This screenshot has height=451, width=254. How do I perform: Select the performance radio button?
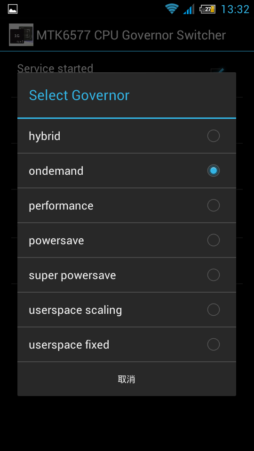214,205
